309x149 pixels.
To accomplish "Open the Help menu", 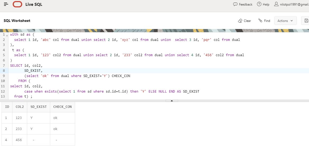I will [263, 4].
